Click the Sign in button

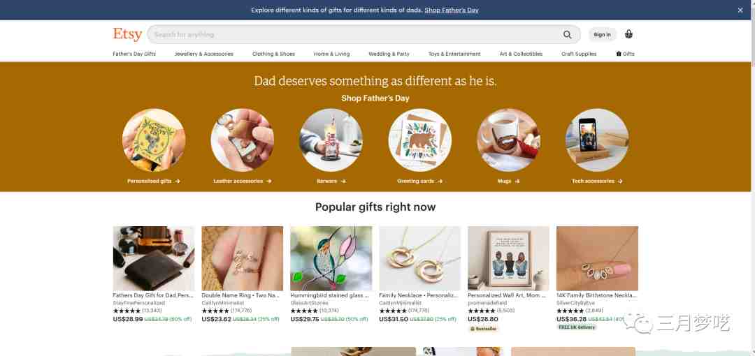coord(602,35)
